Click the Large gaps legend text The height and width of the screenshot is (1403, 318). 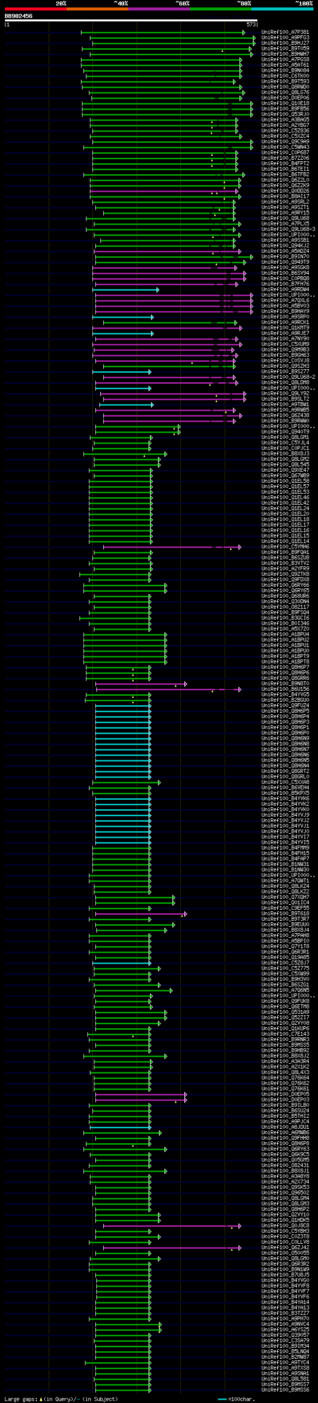(61, 1399)
